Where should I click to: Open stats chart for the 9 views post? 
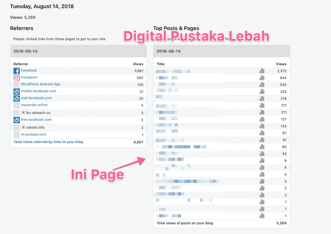point(262,160)
